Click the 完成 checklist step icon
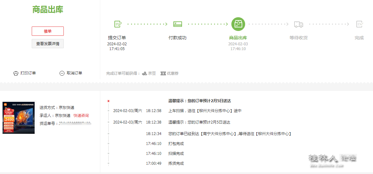The width and height of the screenshot is (373, 174). click(360, 24)
